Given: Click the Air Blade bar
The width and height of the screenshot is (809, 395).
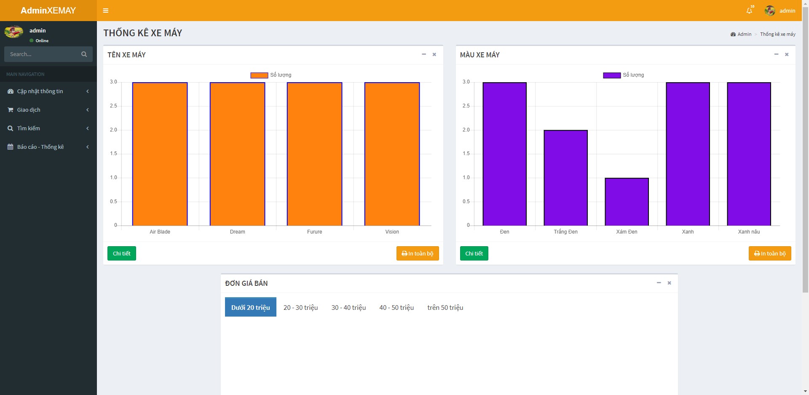Looking at the screenshot, I should [160, 154].
